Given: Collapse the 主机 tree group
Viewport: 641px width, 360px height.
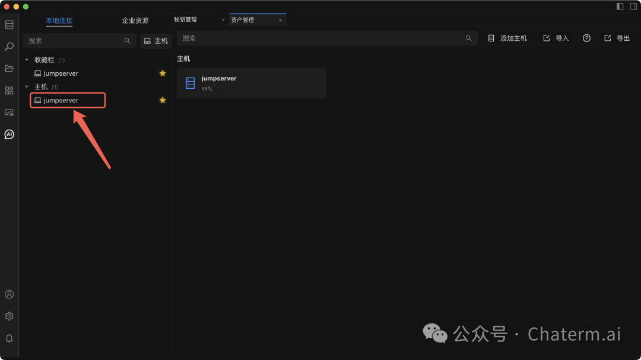Looking at the screenshot, I should [x=27, y=87].
